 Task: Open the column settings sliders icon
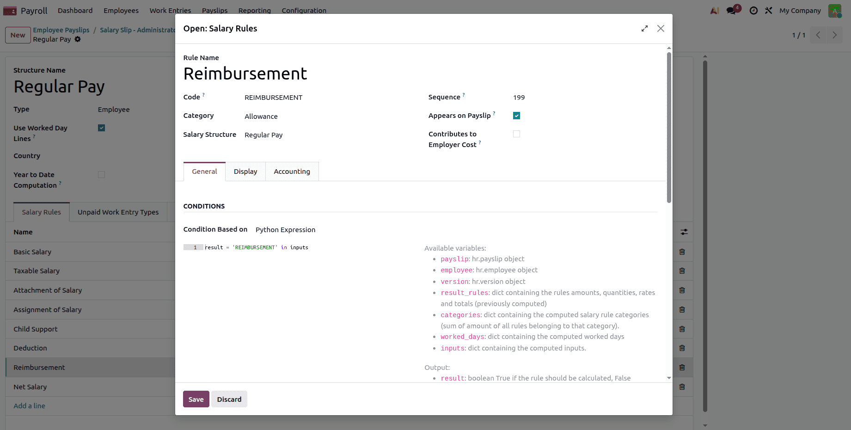click(x=684, y=232)
